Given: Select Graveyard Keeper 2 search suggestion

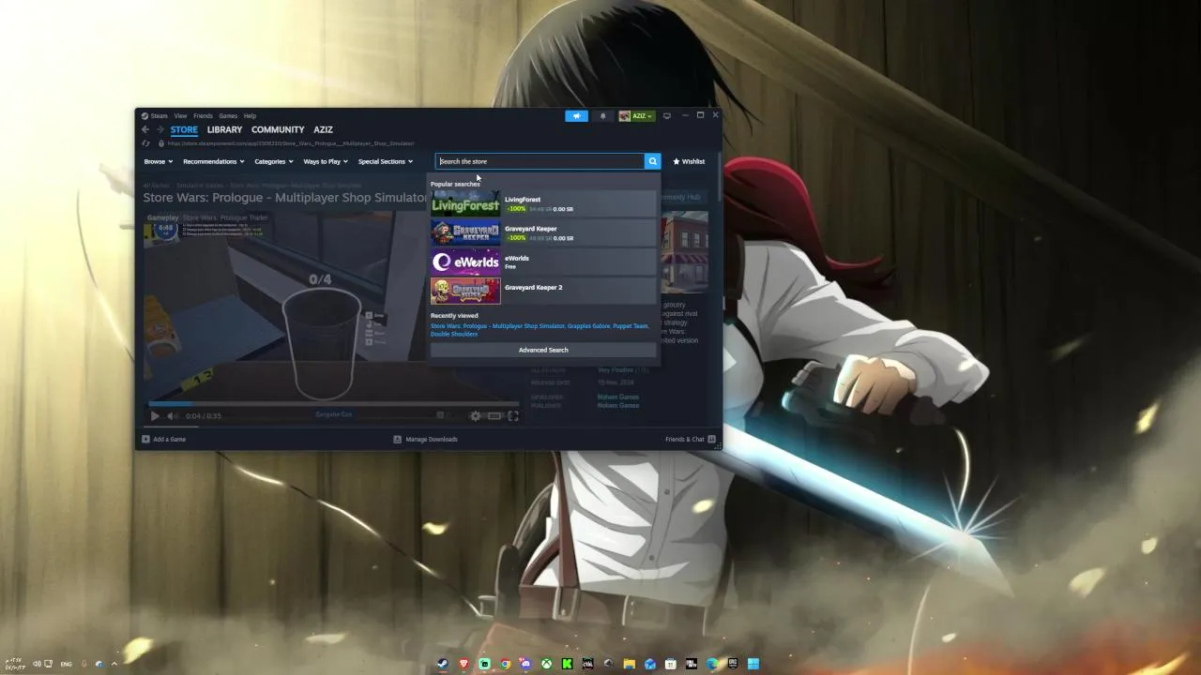Looking at the screenshot, I should click(x=543, y=291).
